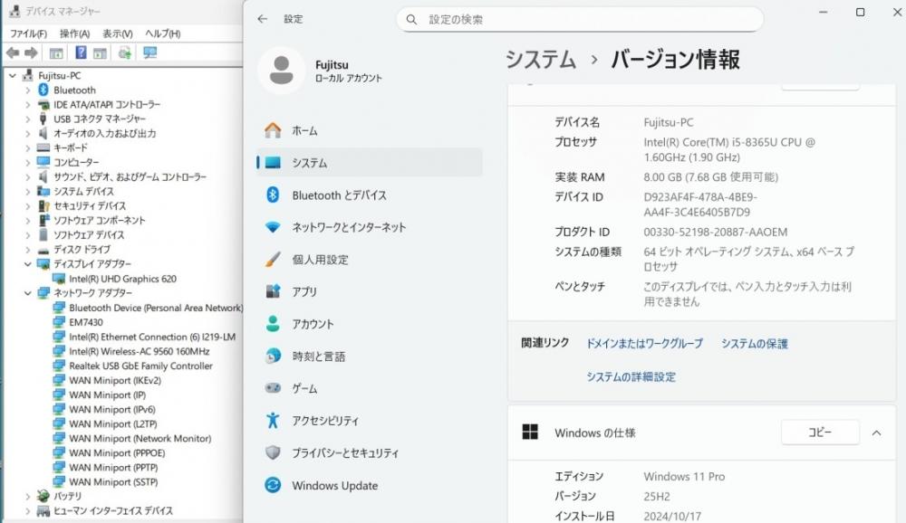The image size is (906, 523).
Task: Click the blue help question-mark toolbar icon
Action: tap(81, 52)
